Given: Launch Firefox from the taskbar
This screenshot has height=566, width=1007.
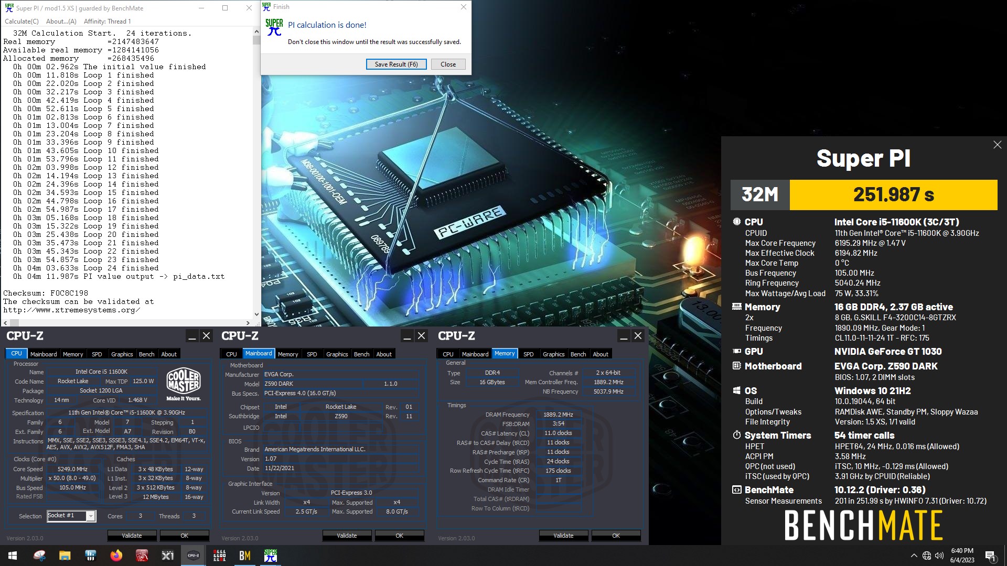Looking at the screenshot, I should (116, 556).
